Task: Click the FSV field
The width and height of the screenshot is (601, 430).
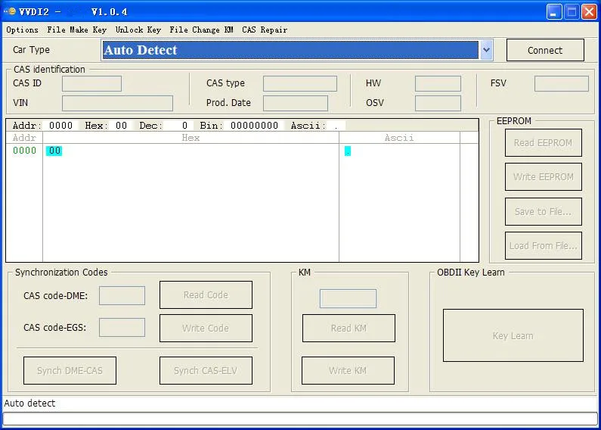Action: tap(562, 83)
